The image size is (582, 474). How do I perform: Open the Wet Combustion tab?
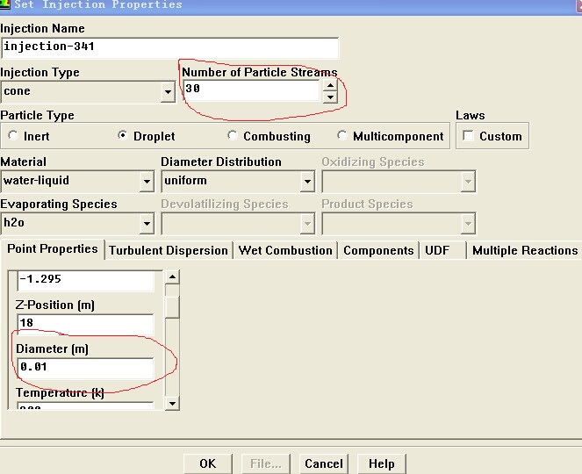point(285,250)
